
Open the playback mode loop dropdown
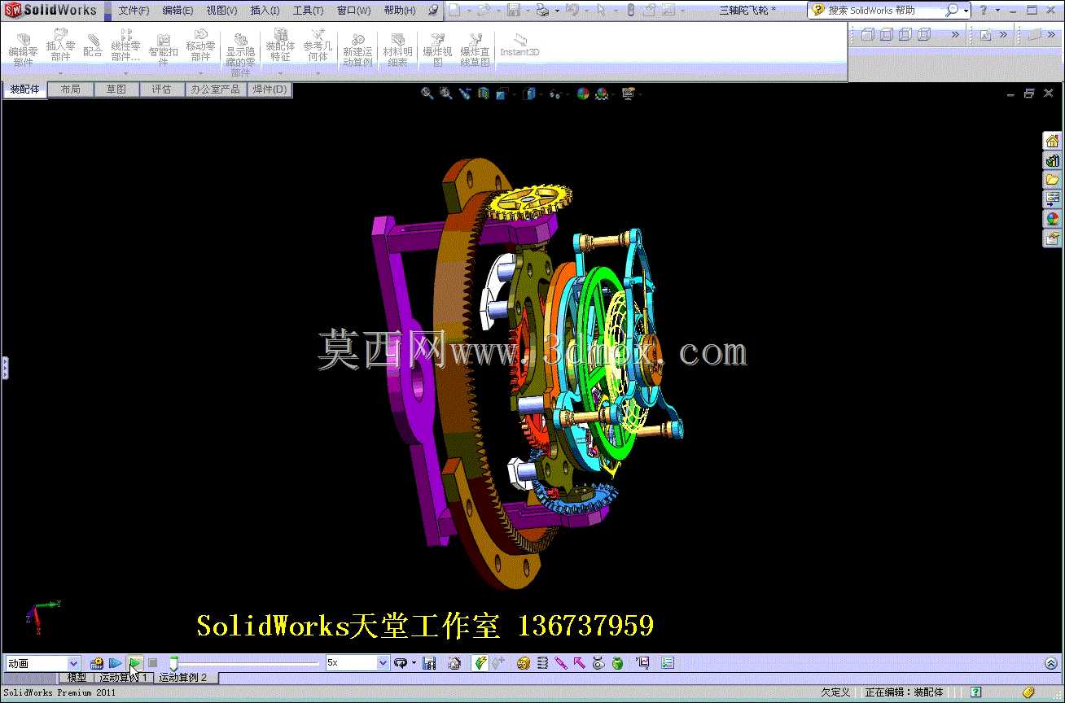point(414,663)
